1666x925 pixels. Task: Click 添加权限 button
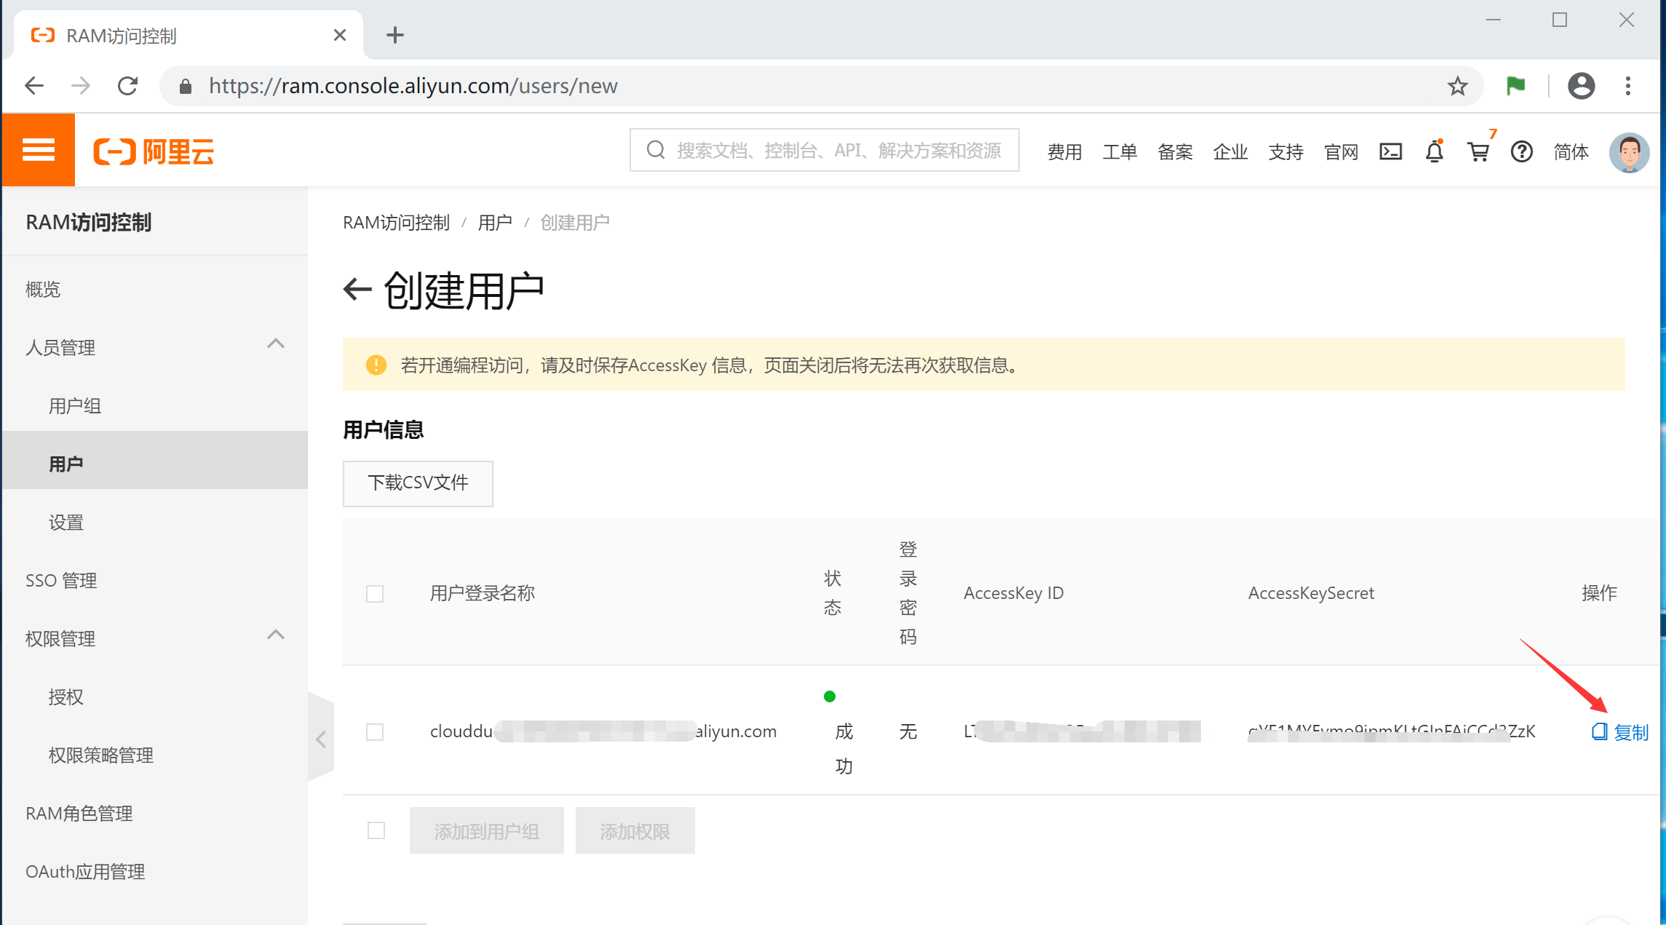click(635, 830)
